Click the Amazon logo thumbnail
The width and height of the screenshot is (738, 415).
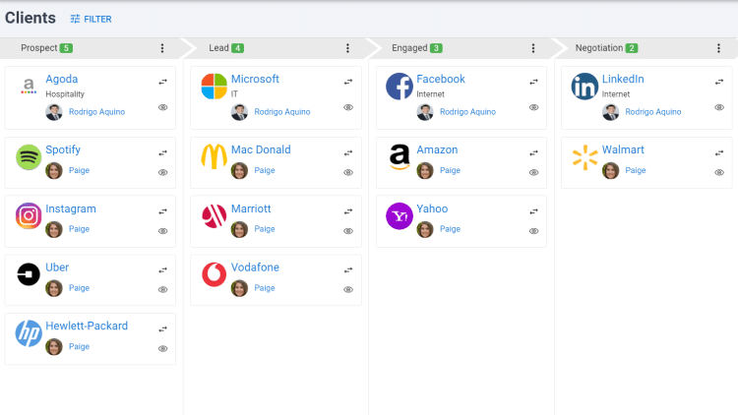click(400, 156)
